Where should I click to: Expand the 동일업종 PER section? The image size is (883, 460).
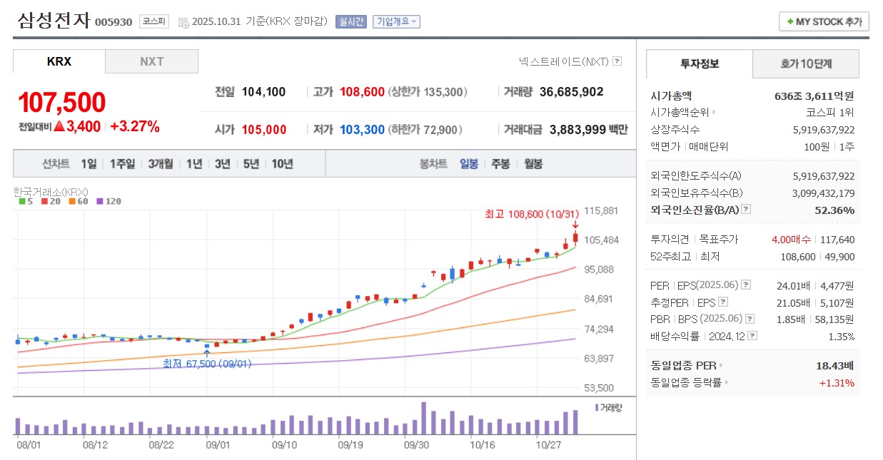[722, 365]
